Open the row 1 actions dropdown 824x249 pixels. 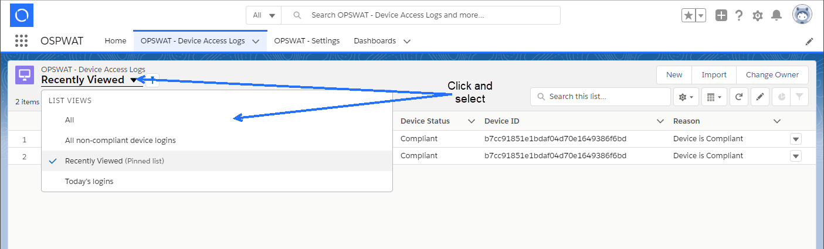click(796, 139)
